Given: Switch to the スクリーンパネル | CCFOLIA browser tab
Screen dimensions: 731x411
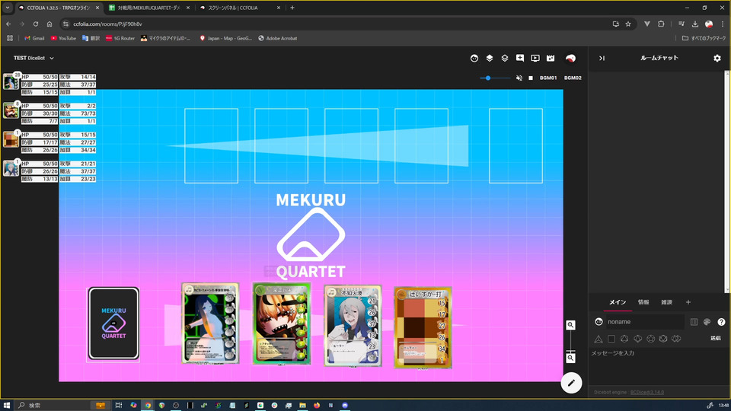Looking at the screenshot, I should click(x=240, y=8).
